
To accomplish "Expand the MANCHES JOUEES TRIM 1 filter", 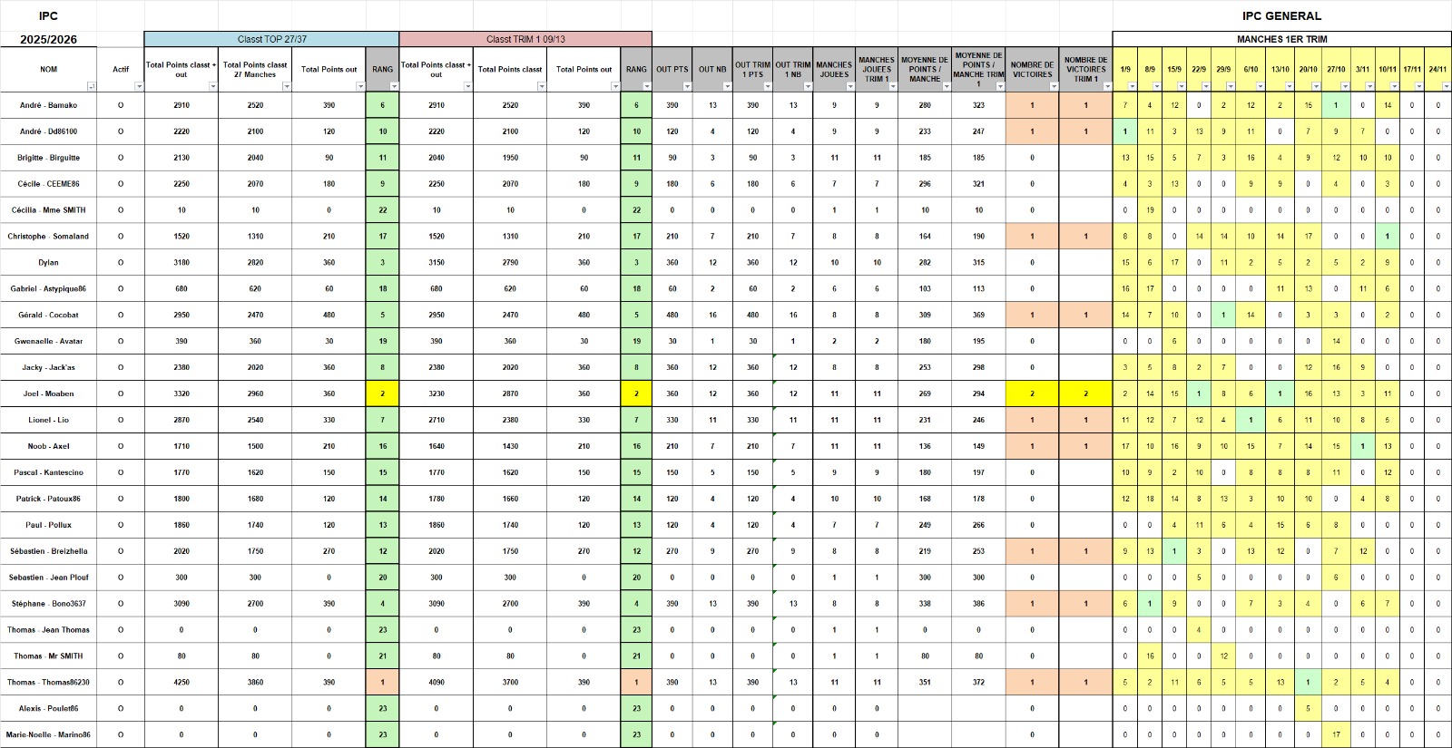I will [x=893, y=86].
